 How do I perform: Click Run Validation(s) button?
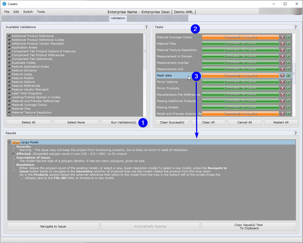[123, 122]
